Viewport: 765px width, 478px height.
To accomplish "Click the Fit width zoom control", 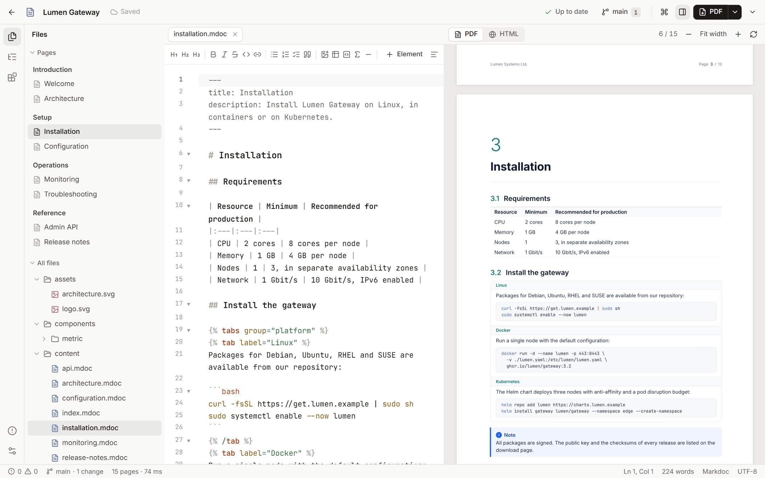I will click(713, 34).
